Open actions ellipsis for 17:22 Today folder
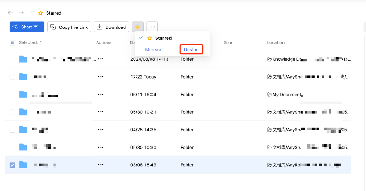This screenshot has height=191, width=366. click(101, 77)
